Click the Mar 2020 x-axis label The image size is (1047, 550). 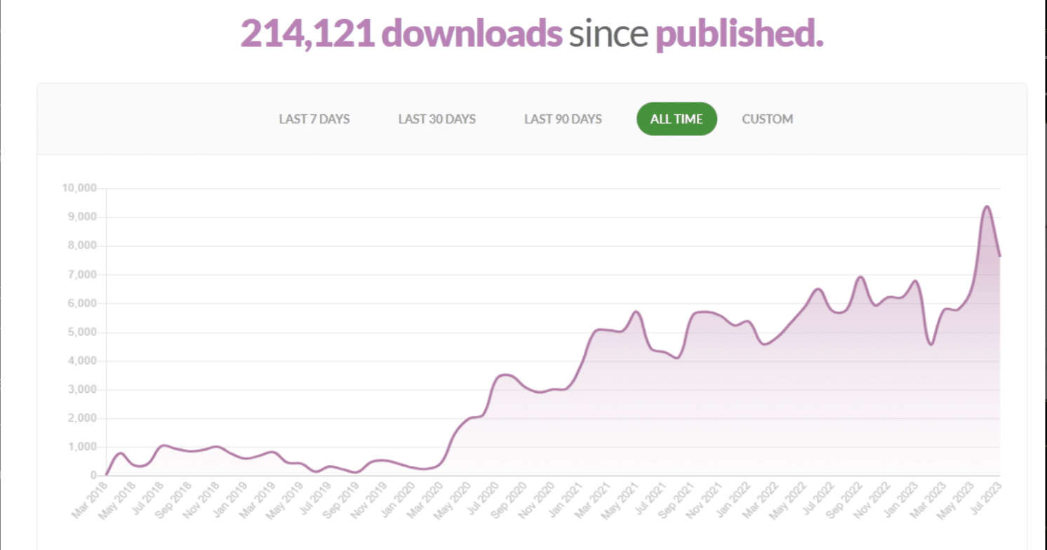click(x=424, y=499)
